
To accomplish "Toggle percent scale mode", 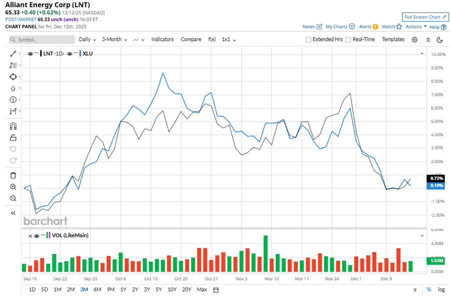I will 429,290.
